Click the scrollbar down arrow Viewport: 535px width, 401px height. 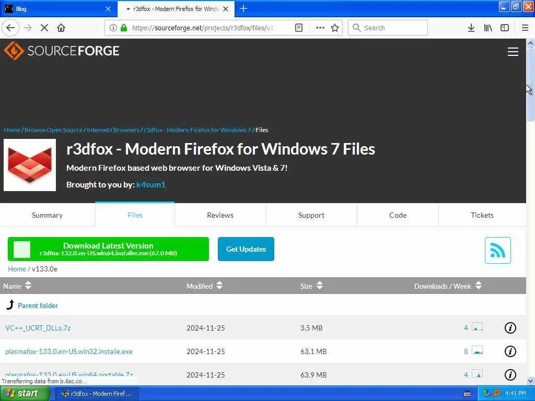pyautogui.click(x=530, y=381)
